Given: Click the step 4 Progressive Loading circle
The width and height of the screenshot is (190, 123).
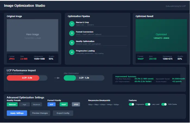Looking at the screenshot, I should tap(72, 52).
